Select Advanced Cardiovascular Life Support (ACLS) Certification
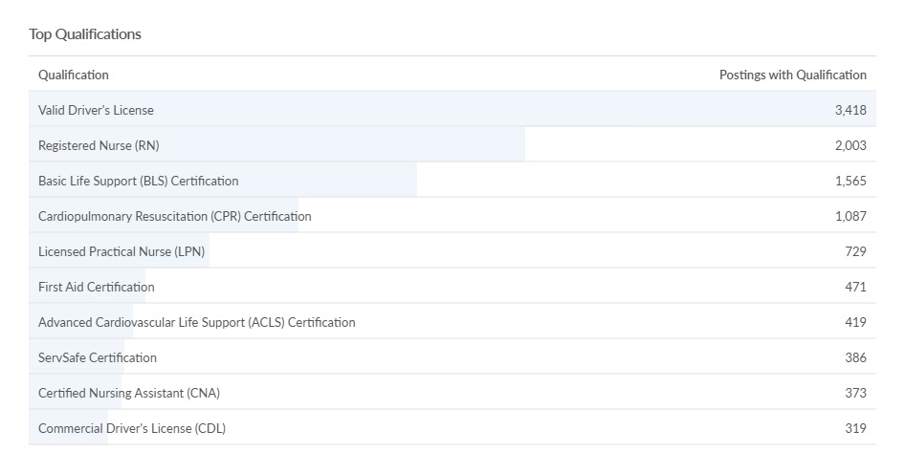905x474 pixels. (x=197, y=322)
